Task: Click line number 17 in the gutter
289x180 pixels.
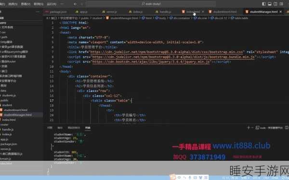Action: (x=52, y=100)
